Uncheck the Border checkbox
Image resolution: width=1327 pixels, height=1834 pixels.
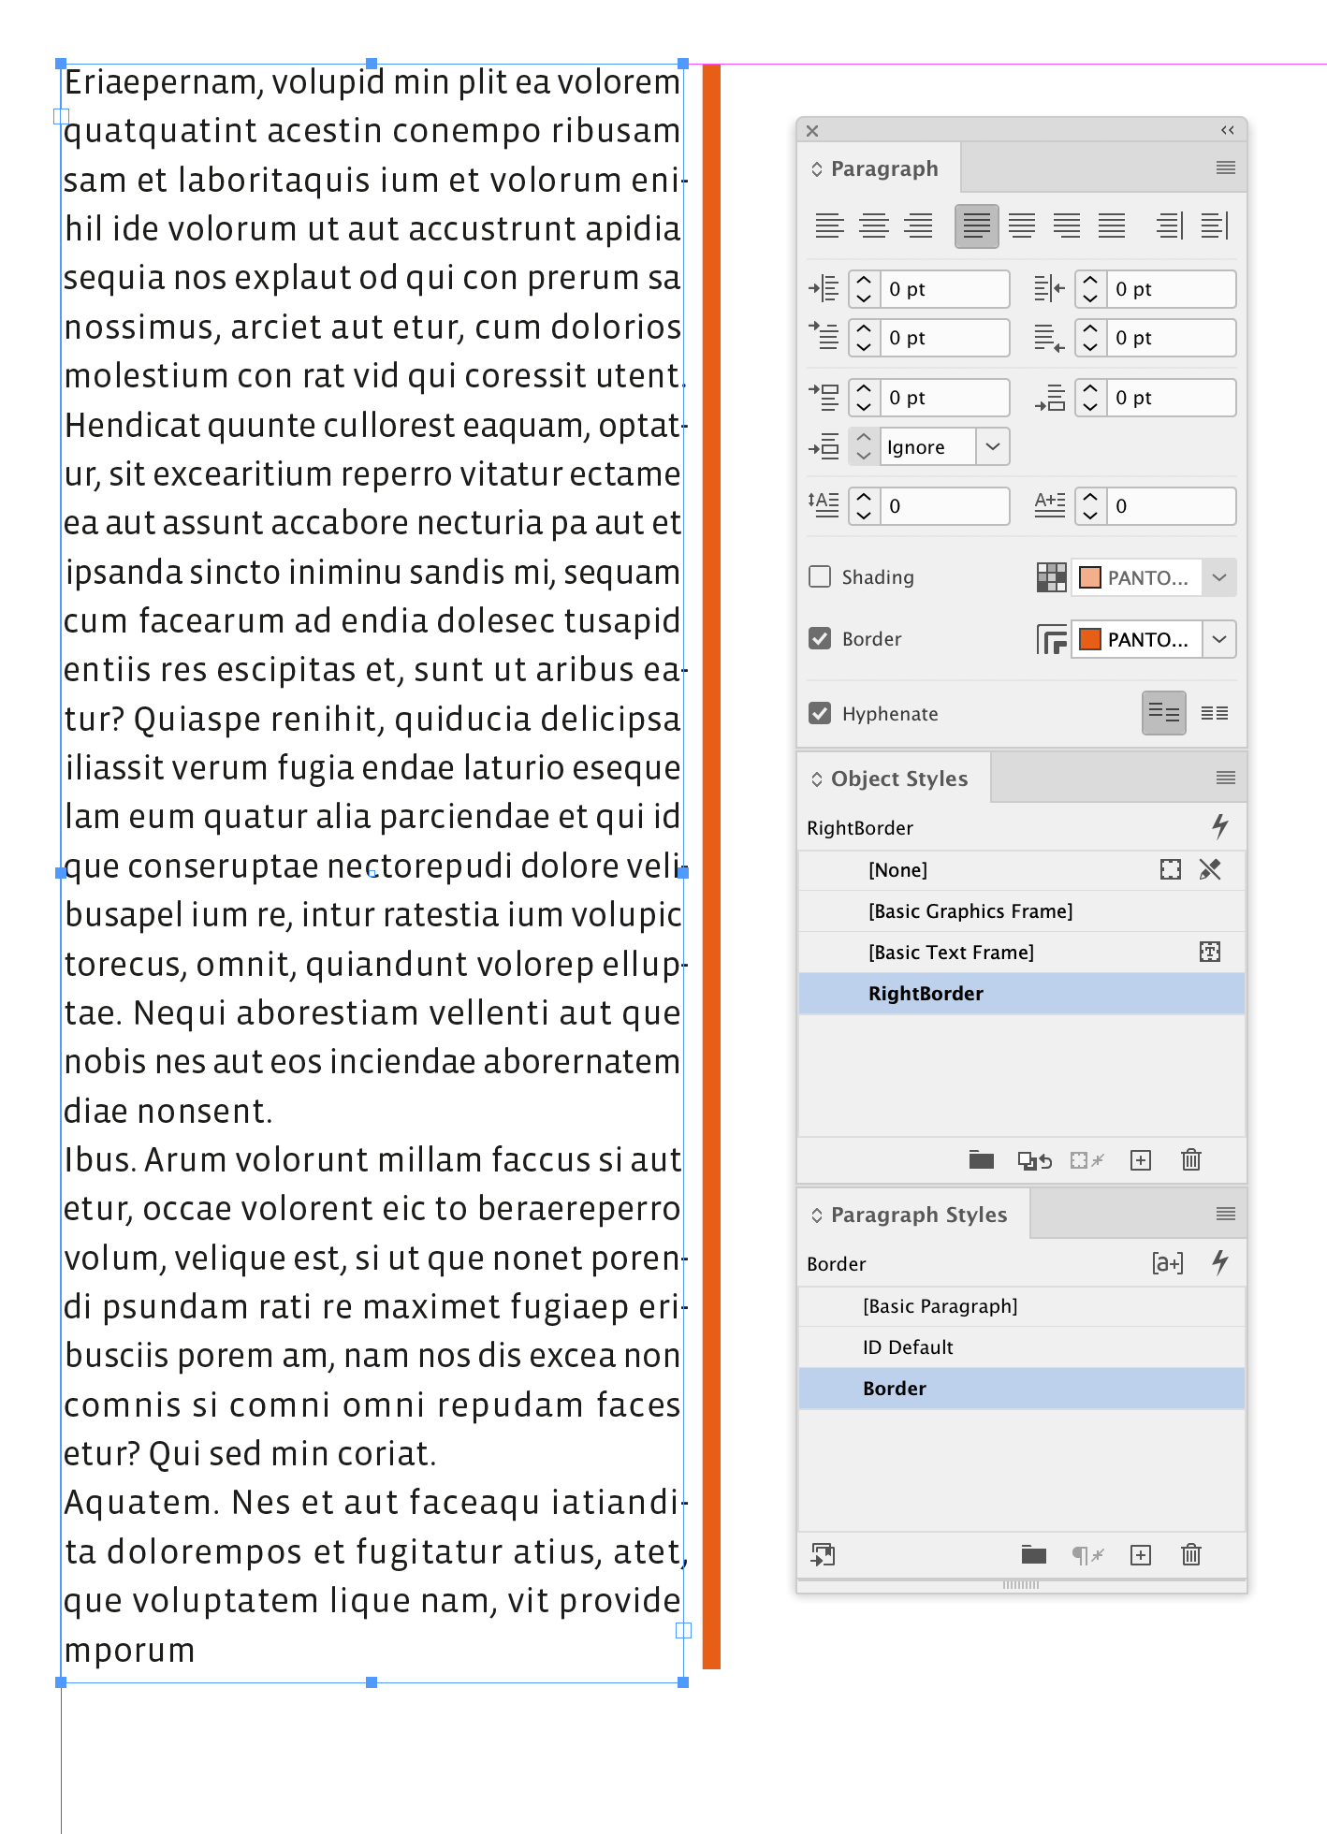pos(820,638)
